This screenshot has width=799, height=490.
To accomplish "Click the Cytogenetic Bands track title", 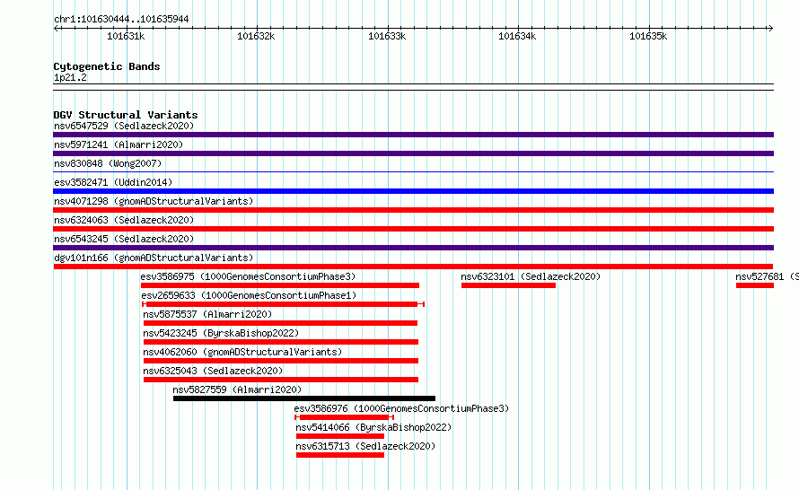I will coord(107,66).
